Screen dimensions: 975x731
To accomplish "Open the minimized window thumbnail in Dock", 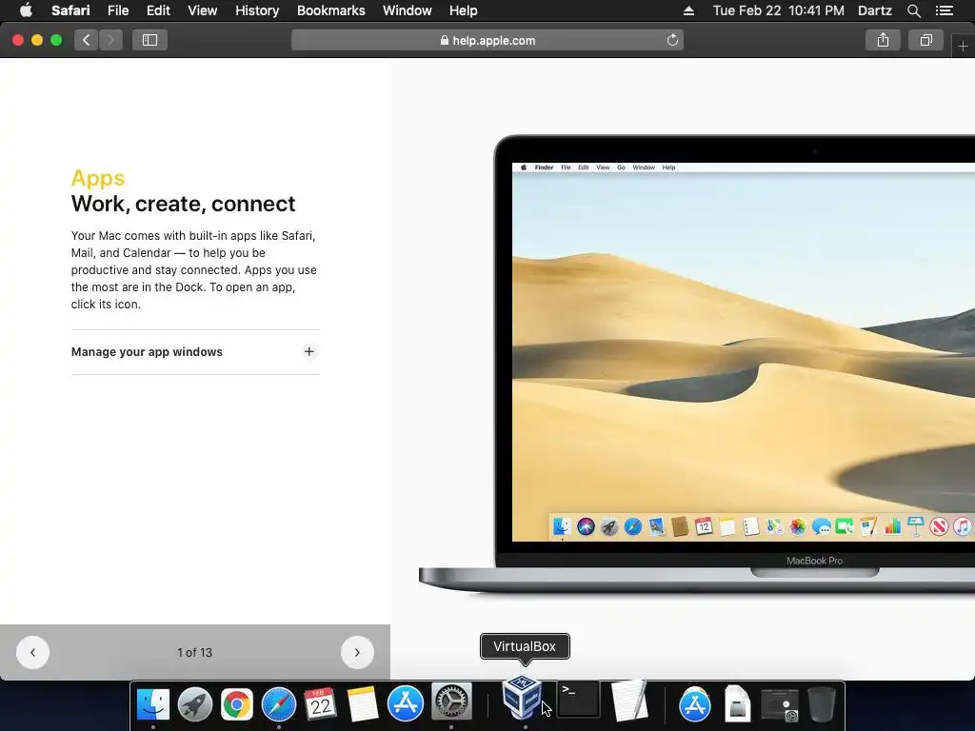I will point(780,705).
